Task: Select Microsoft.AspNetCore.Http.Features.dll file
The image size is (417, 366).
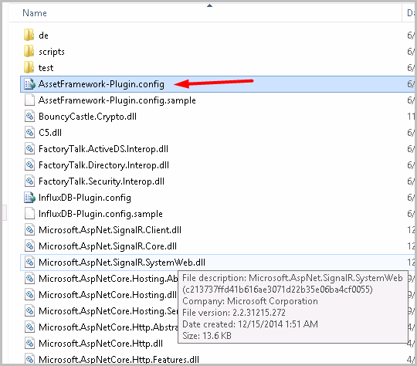Action: click(x=119, y=360)
